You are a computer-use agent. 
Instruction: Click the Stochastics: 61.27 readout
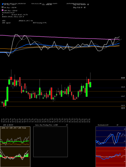(8, 13)
